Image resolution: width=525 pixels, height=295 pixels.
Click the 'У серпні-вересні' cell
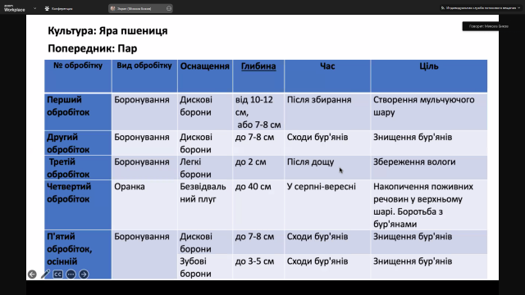[327, 205]
